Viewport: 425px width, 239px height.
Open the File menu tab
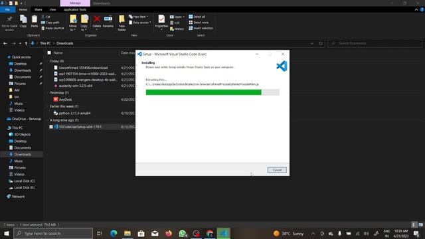click(x=7, y=10)
